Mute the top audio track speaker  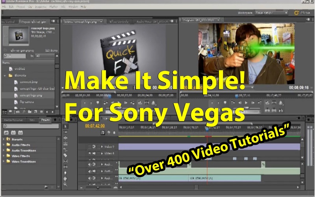[x=90, y=164]
